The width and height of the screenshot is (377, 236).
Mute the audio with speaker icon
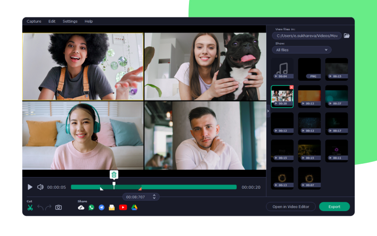[40, 187]
